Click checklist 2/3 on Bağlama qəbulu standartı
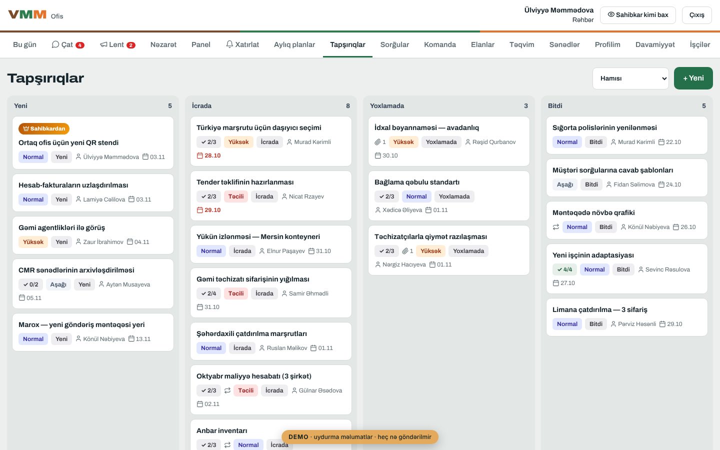720x450 pixels. tap(386, 196)
